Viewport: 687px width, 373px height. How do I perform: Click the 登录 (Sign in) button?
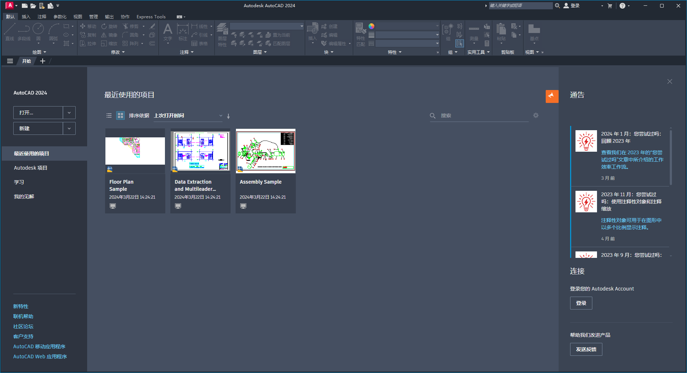pyautogui.click(x=581, y=303)
